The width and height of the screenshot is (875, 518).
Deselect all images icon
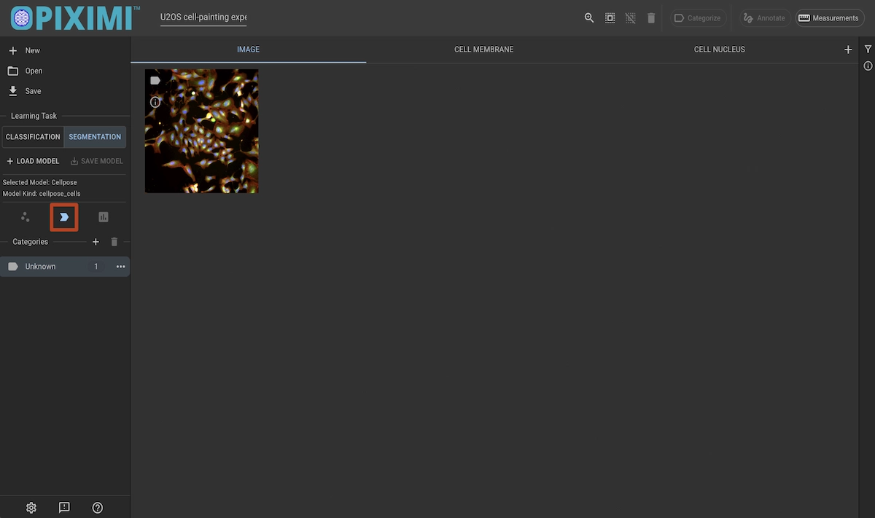click(631, 18)
